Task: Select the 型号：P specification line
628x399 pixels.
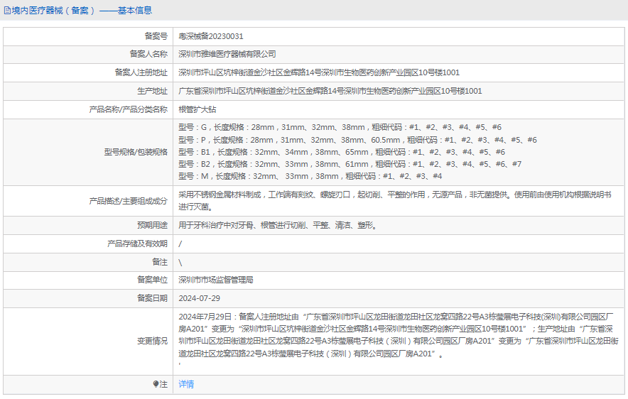Action: pyautogui.click(x=357, y=140)
